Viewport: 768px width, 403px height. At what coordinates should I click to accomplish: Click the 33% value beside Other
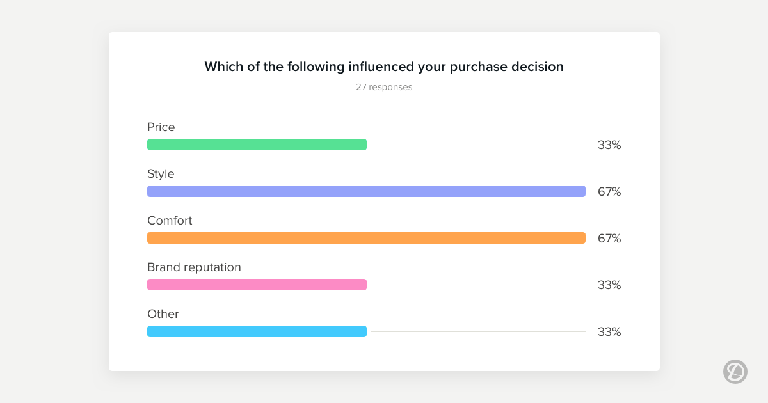(609, 332)
